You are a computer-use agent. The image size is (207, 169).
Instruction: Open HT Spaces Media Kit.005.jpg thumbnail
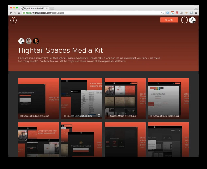coord(168,98)
